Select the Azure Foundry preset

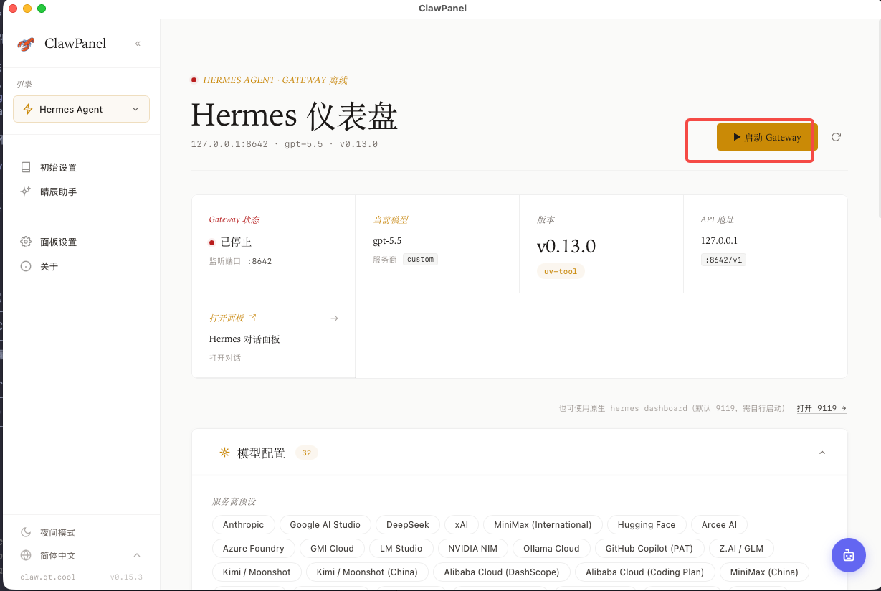[254, 548]
